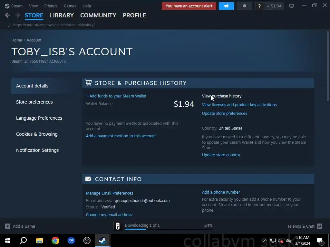Click the Add a Game plus icon
The height and width of the screenshot is (247, 330).
coord(8,226)
